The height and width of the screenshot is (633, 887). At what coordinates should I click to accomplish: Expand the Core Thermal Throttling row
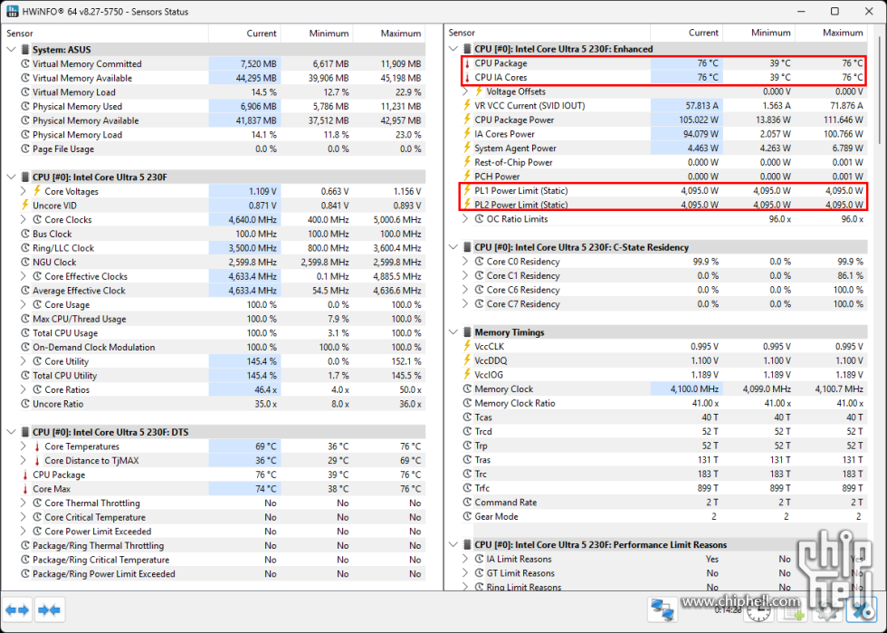point(24,503)
